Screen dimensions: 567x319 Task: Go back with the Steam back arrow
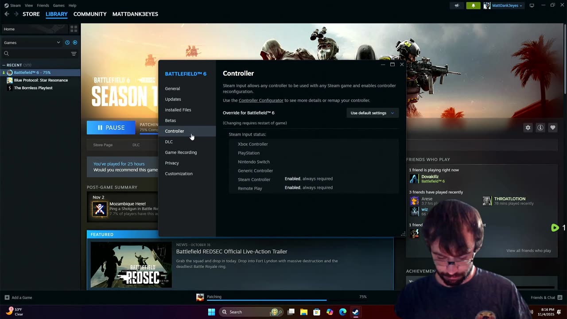click(7, 14)
